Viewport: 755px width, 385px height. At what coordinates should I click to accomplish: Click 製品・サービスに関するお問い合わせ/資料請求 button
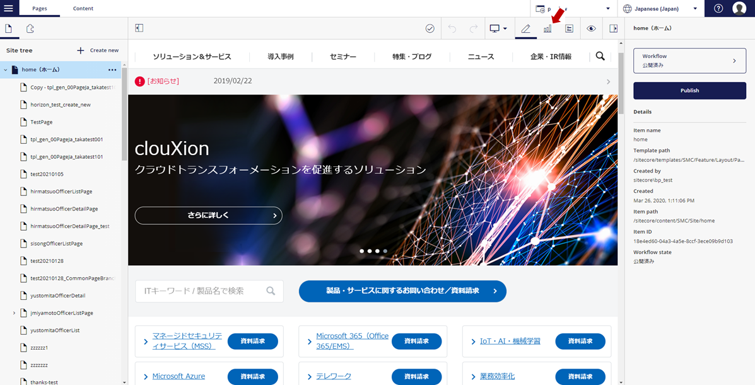(402, 291)
